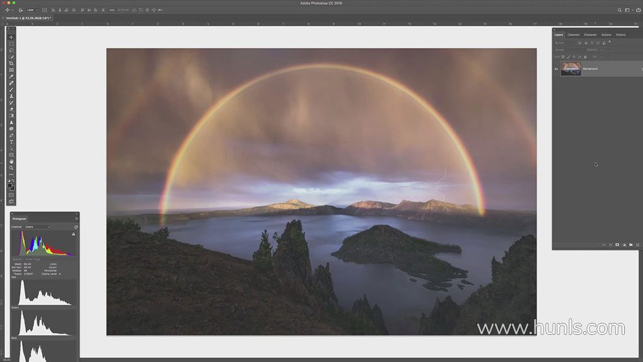
Task: Select the Quick Selection tool
Action: (11, 57)
